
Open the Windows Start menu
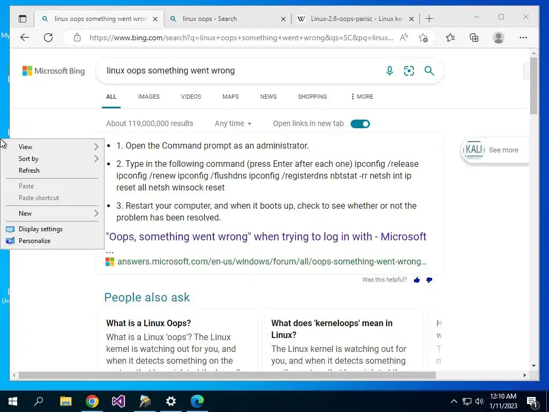coord(13,401)
